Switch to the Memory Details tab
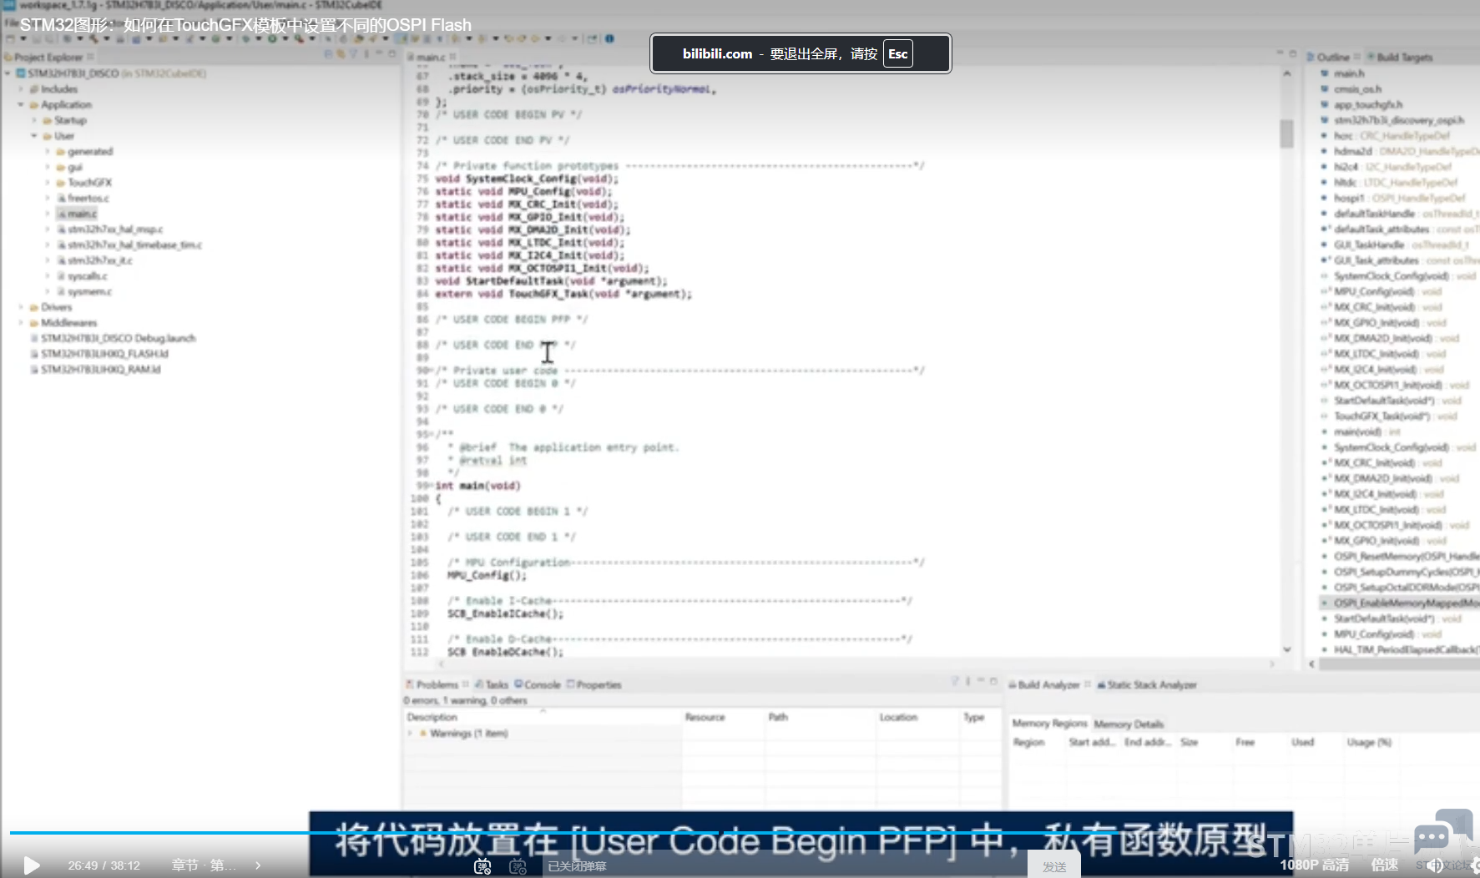The image size is (1480, 878). pyautogui.click(x=1129, y=724)
